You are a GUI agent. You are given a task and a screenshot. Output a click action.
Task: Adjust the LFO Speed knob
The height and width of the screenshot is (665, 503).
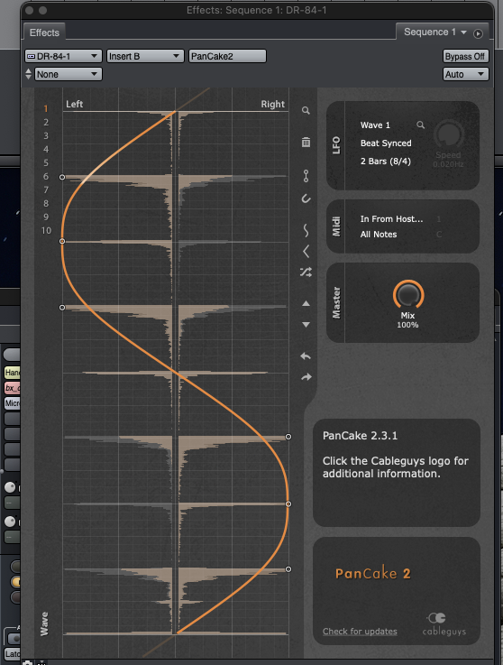coord(448,134)
